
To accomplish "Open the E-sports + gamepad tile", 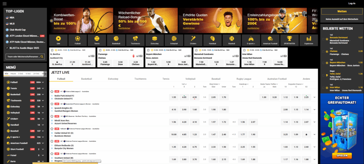I will pos(251,40).
